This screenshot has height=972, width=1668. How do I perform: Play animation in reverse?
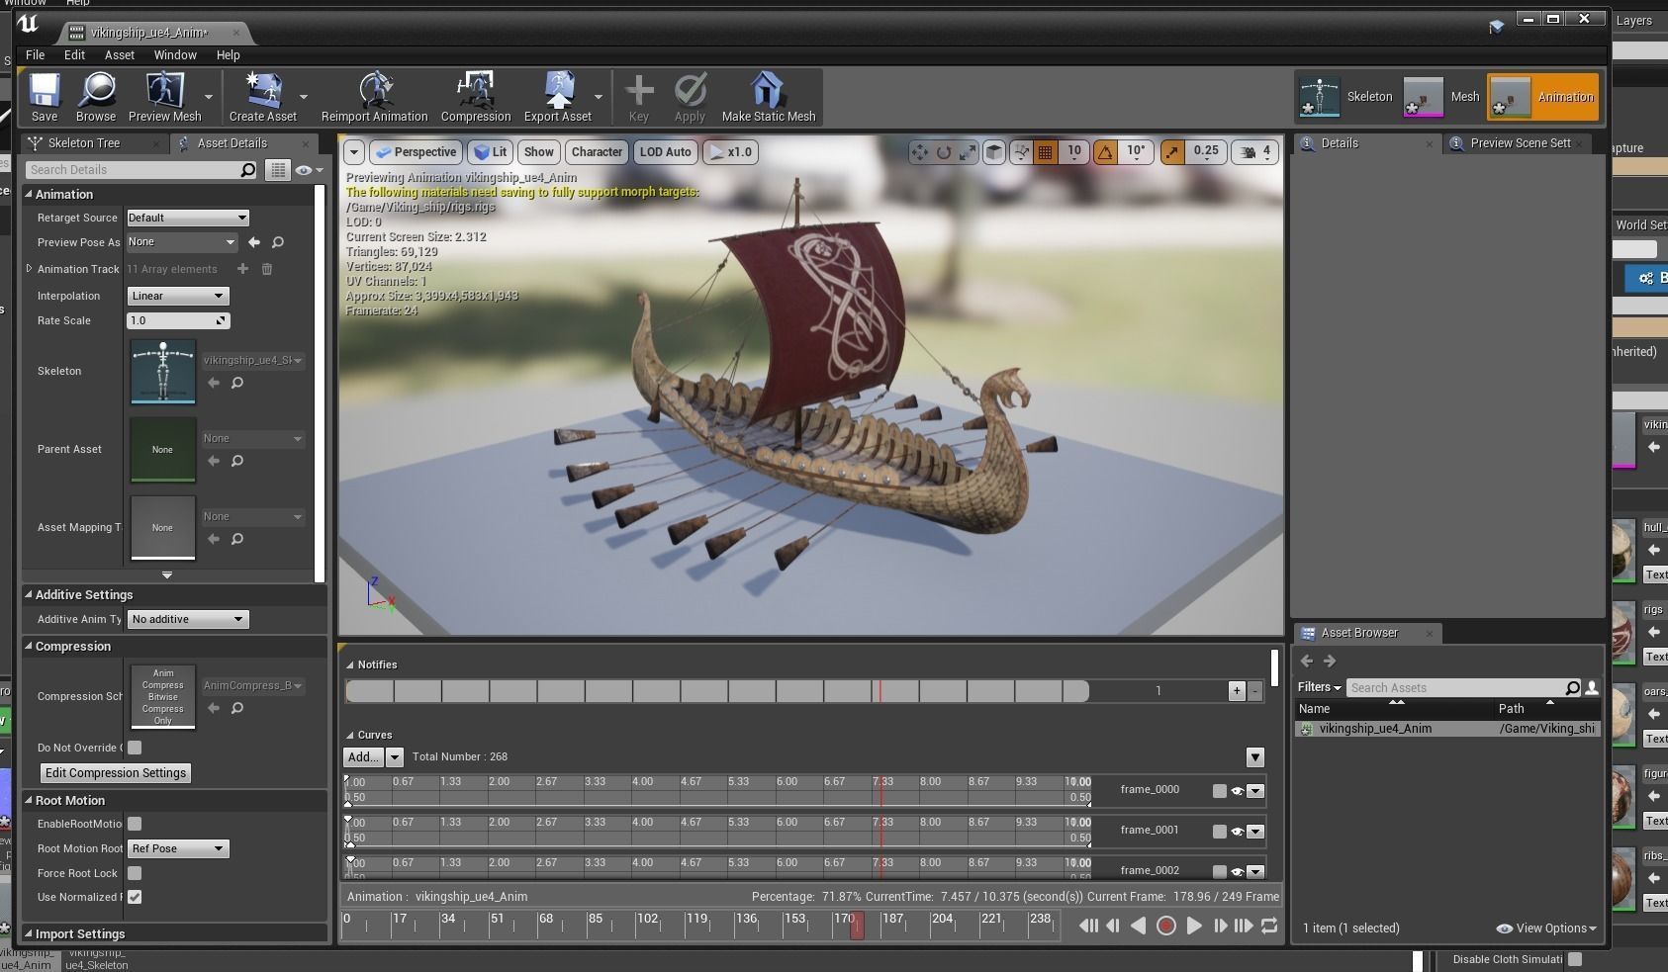pyautogui.click(x=1139, y=926)
